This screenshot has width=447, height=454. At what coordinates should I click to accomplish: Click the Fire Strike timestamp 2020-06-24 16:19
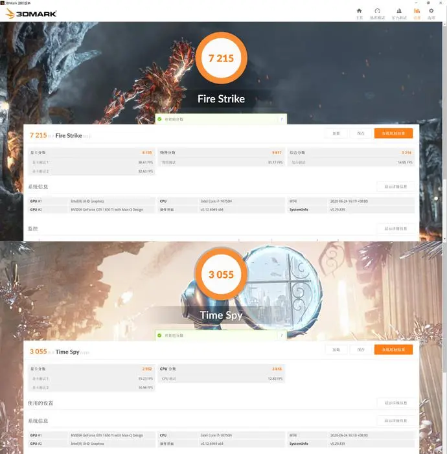pyautogui.click(x=349, y=201)
